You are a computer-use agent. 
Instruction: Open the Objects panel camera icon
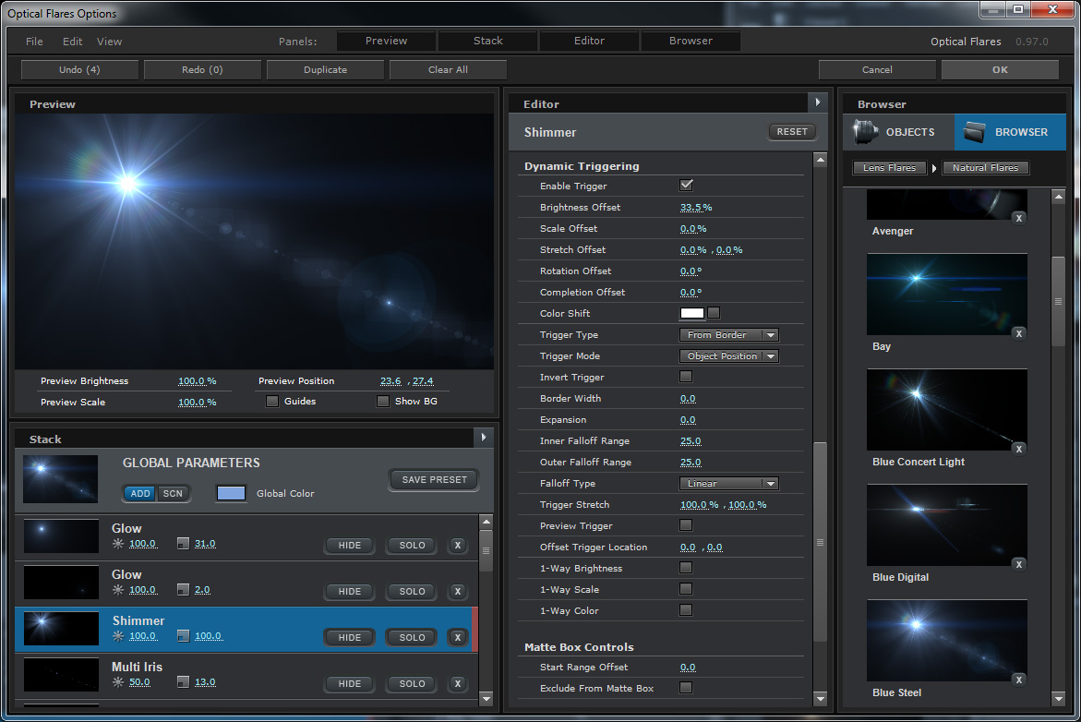pyautogui.click(x=865, y=132)
